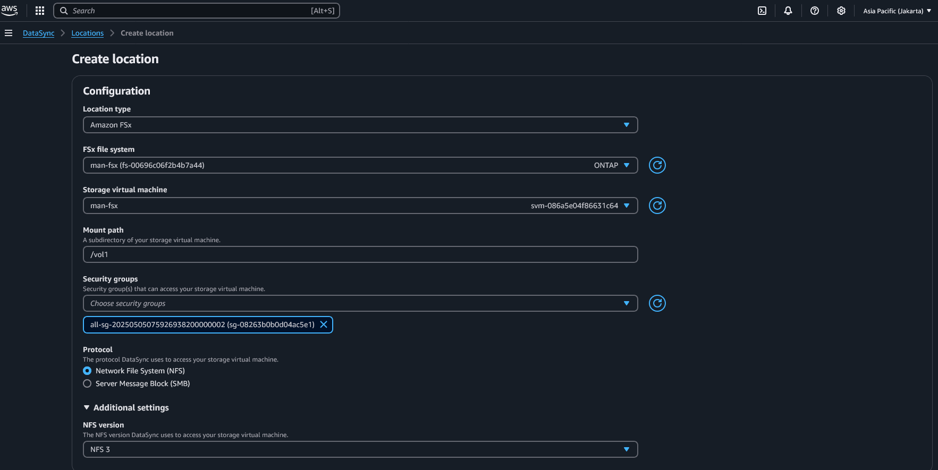
Task: Refresh the FSx file system list
Action: 657,165
